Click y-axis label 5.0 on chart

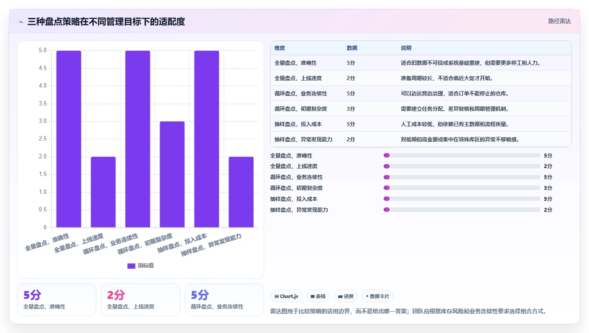tap(42, 51)
